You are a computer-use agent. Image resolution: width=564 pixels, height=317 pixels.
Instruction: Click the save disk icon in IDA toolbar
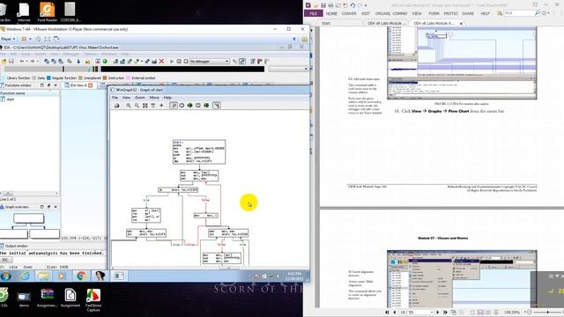pyautogui.click(x=11, y=61)
